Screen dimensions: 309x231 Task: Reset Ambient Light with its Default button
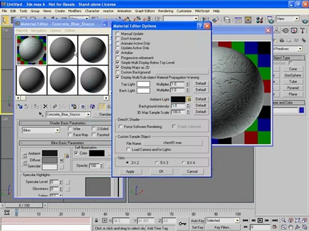pyautogui.click(x=201, y=99)
